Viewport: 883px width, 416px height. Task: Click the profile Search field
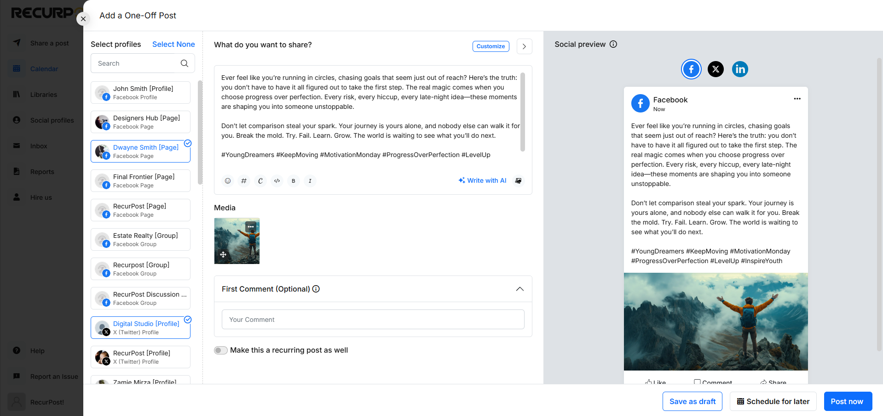coord(143,63)
